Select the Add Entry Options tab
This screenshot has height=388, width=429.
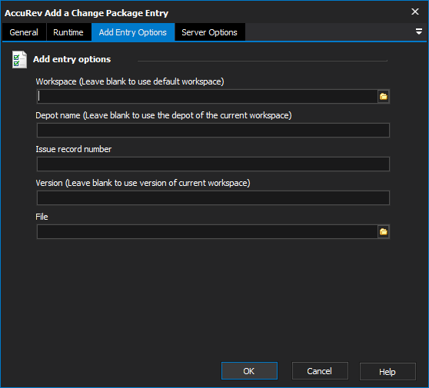click(x=133, y=32)
